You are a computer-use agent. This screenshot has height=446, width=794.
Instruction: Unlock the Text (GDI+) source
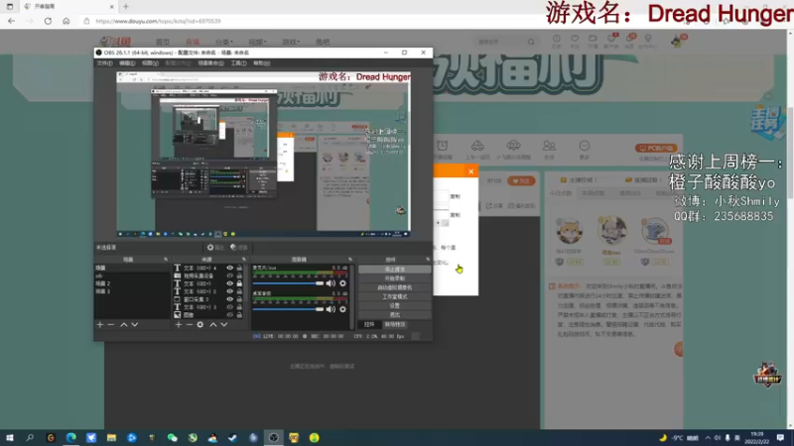239,283
